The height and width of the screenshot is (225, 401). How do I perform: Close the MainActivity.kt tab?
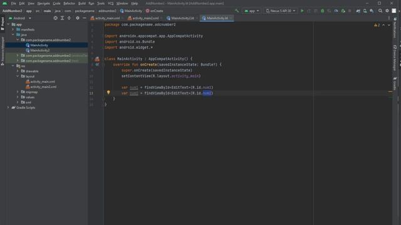(x=231, y=18)
